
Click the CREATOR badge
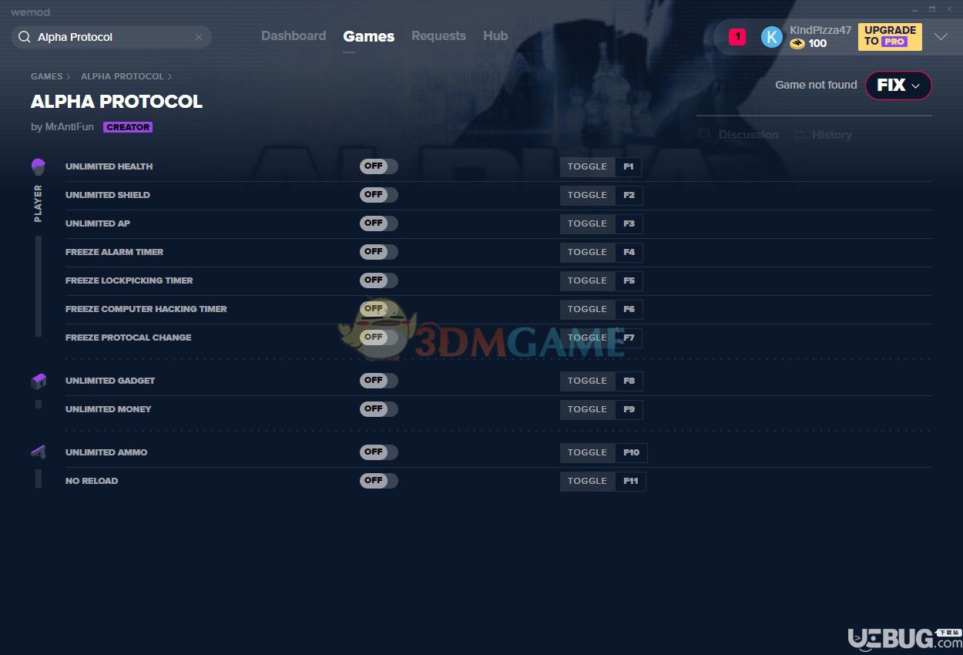pos(128,127)
